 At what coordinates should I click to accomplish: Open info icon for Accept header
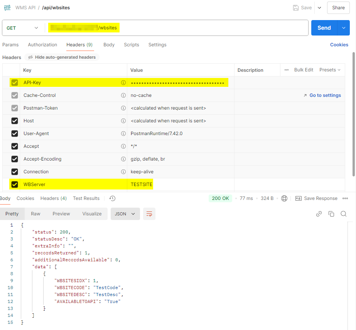(x=123, y=146)
